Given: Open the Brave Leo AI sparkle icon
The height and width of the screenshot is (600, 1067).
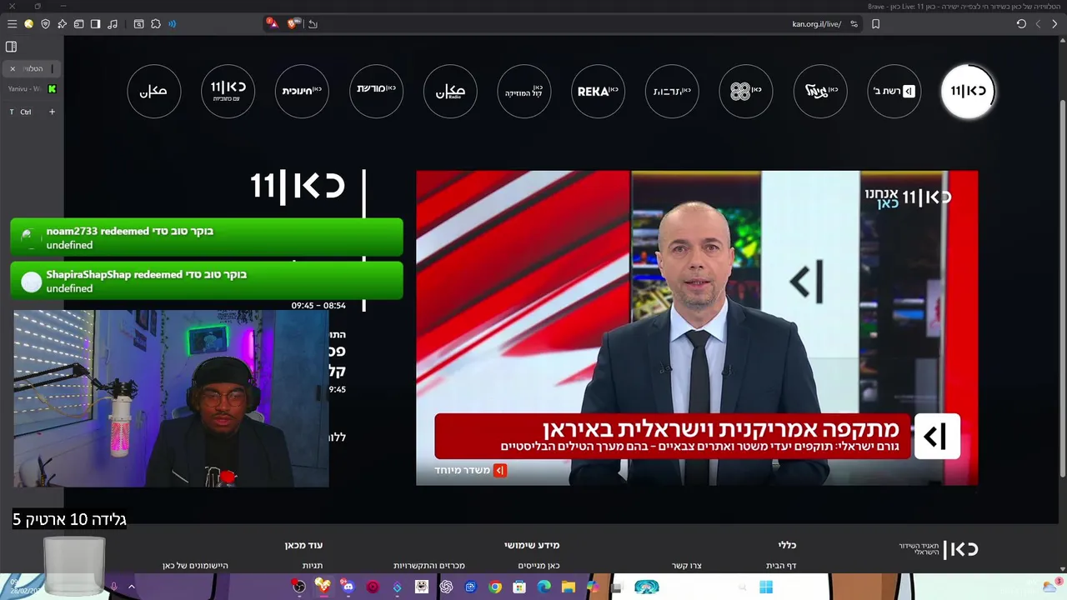Looking at the screenshot, I should click(62, 24).
